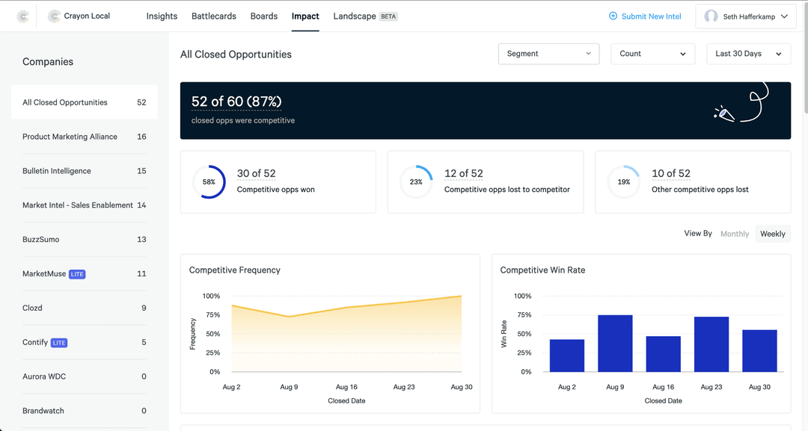Expand the Last 30 Days date range
Image resolution: width=808 pixels, height=431 pixels.
click(748, 54)
